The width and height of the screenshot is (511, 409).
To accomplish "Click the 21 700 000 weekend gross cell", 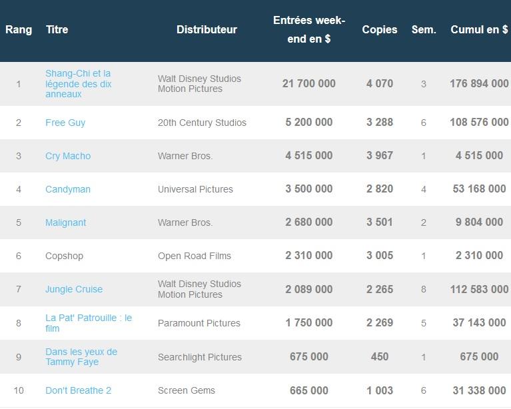I will tap(309, 84).
